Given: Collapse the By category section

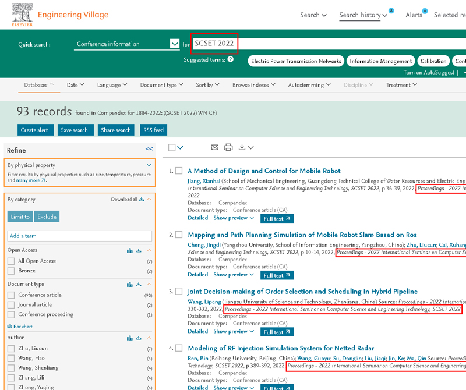Looking at the screenshot, I should pos(149,199).
